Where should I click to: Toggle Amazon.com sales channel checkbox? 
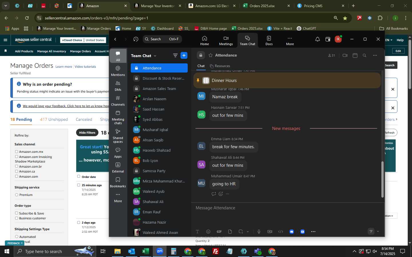coord(17,176)
